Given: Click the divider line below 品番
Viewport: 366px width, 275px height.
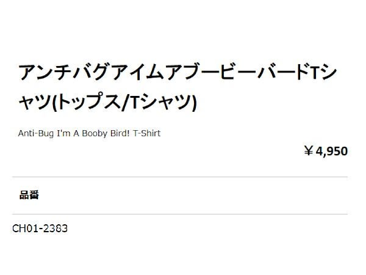Looking at the screenshot, I should click(x=180, y=214).
